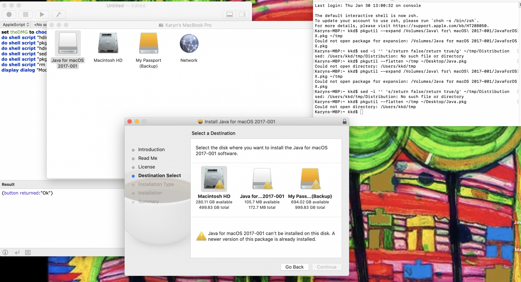Open the '<No se...' element selector dropdown
Screen dimensions: 521x282
(x=40, y=24)
